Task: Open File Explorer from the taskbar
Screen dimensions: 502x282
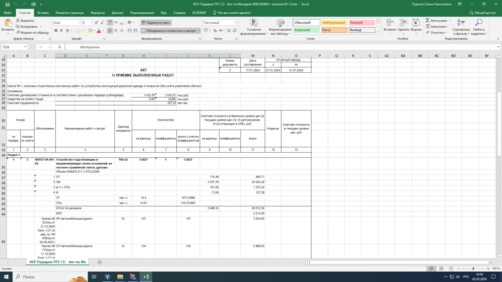Action: [120, 277]
